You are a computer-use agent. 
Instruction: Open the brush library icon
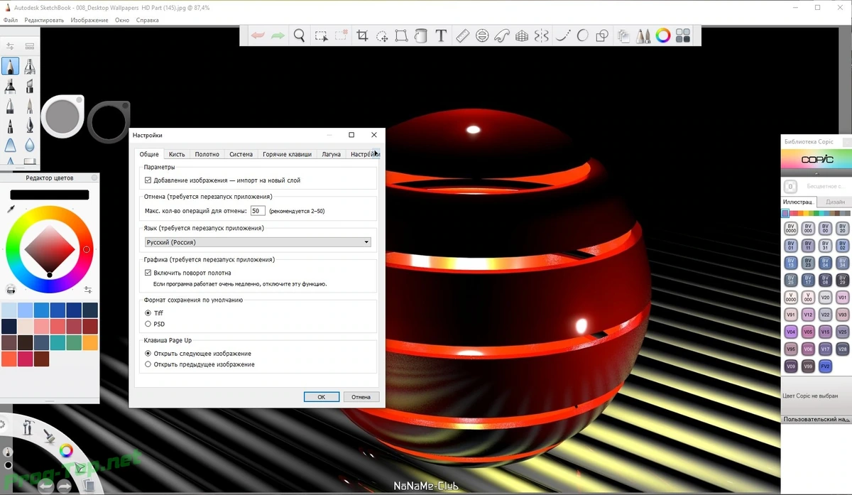(30, 46)
